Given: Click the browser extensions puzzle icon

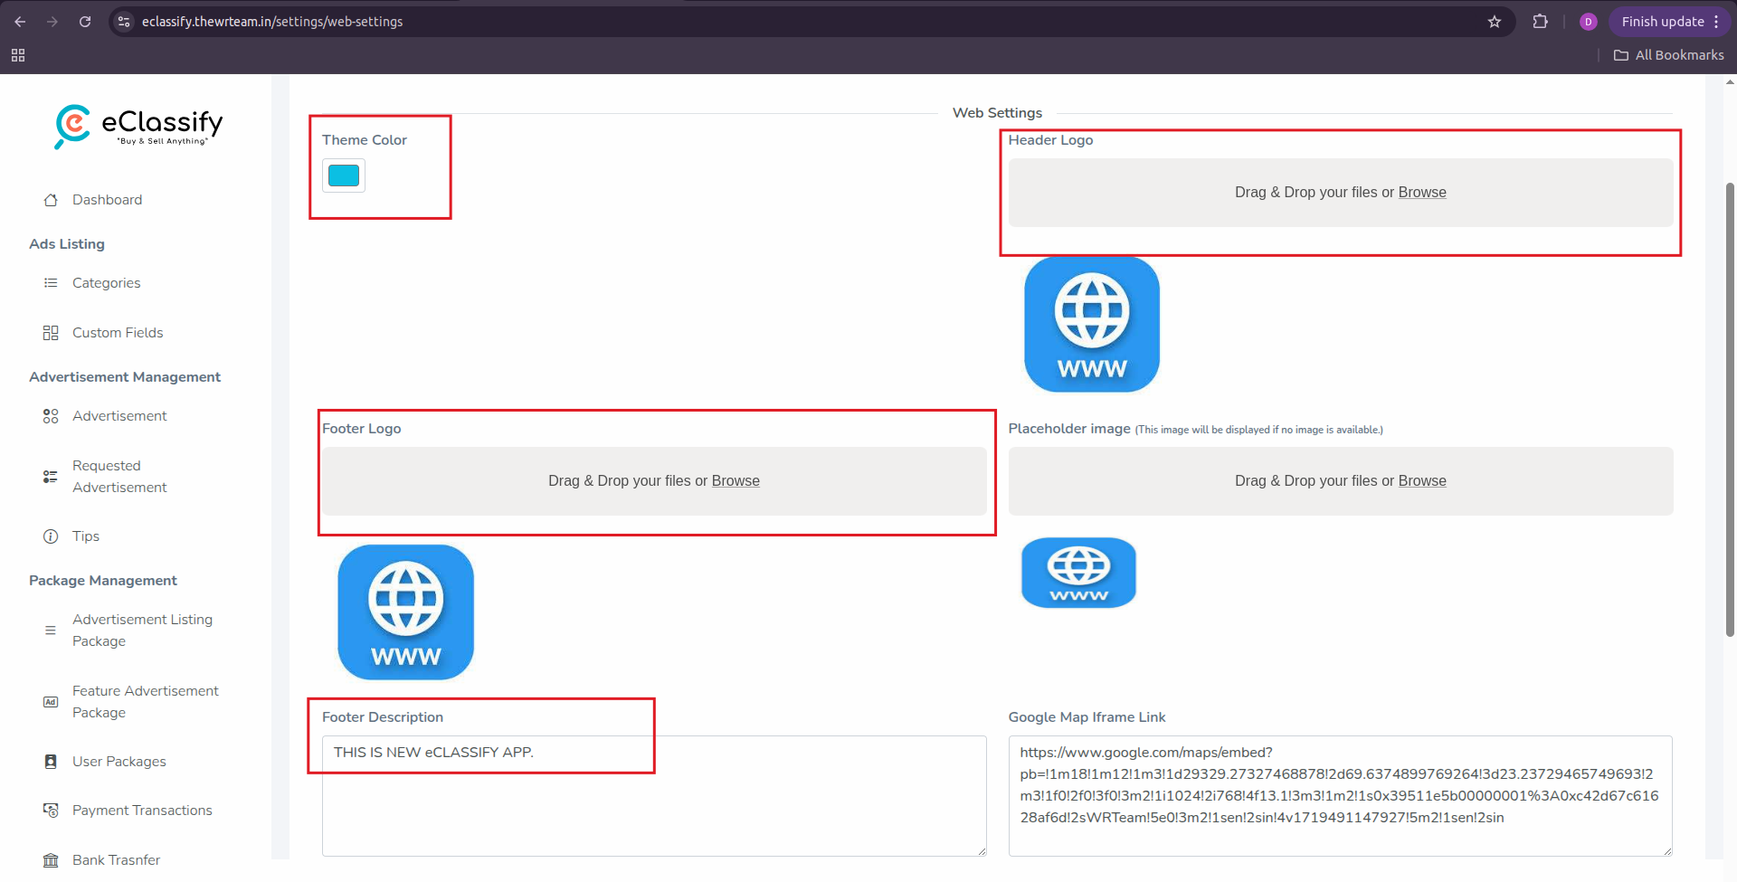Looking at the screenshot, I should click(1541, 21).
